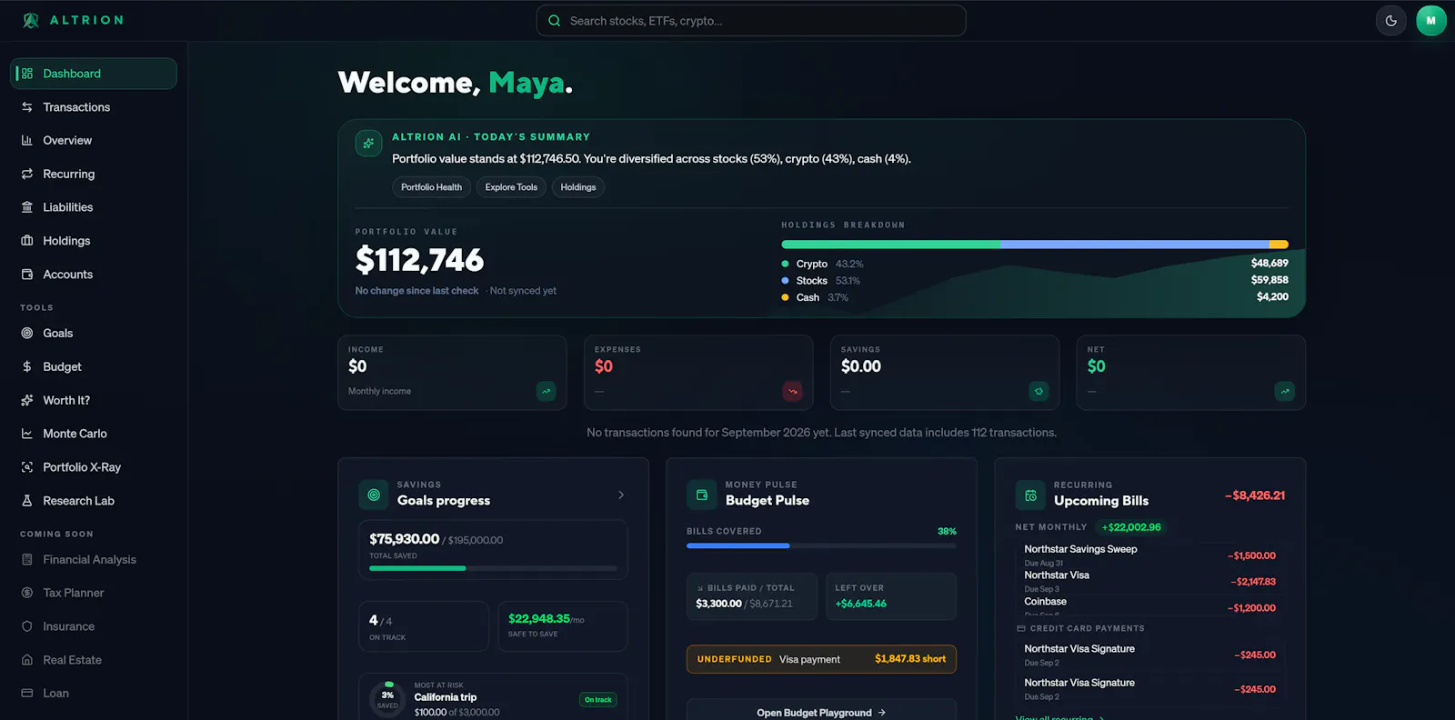Click the Explore Tools chip
This screenshot has width=1455, height=720.
(511, 187)
